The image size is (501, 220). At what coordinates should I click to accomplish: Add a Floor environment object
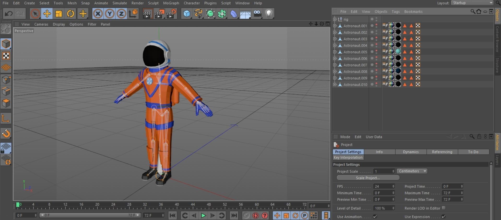(x=245, y=14)
